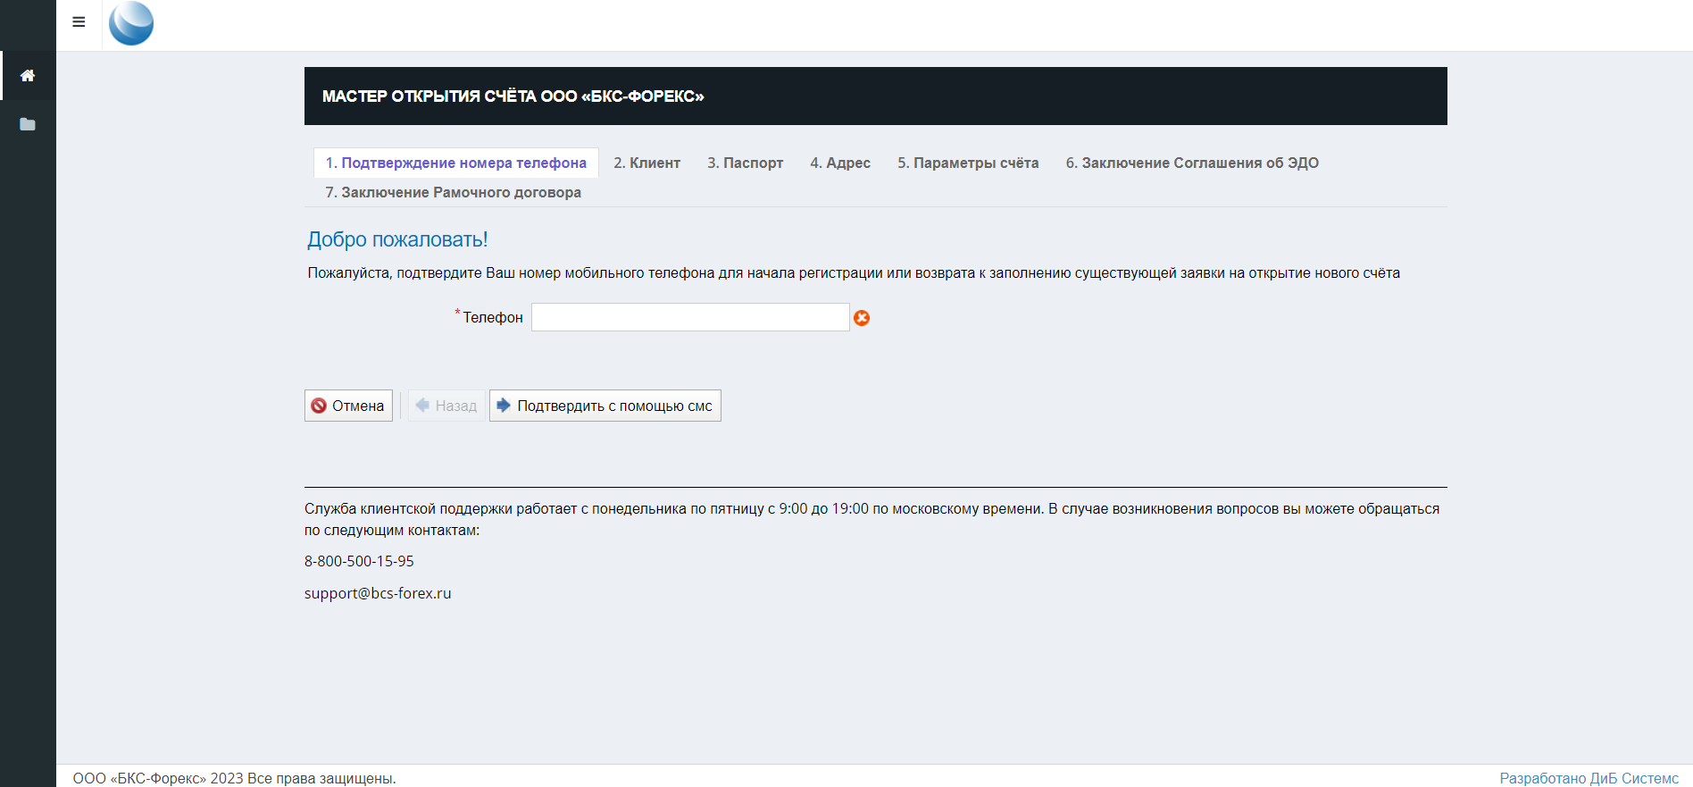
Task: Open the Home sidebar icon
Action: tap(28, 76)
